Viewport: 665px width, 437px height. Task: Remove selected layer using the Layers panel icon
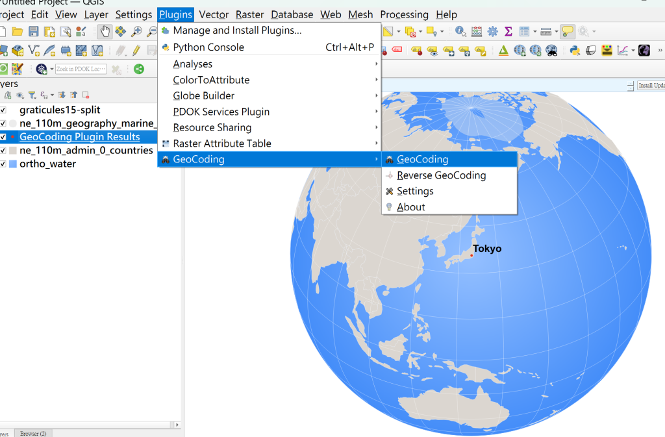pos(86,95)
